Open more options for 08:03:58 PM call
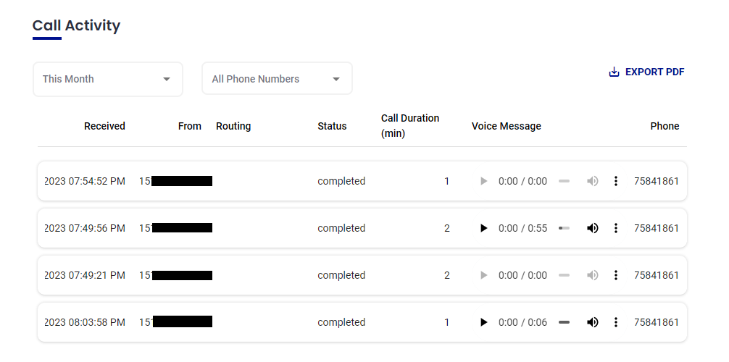 coord(616,322)
